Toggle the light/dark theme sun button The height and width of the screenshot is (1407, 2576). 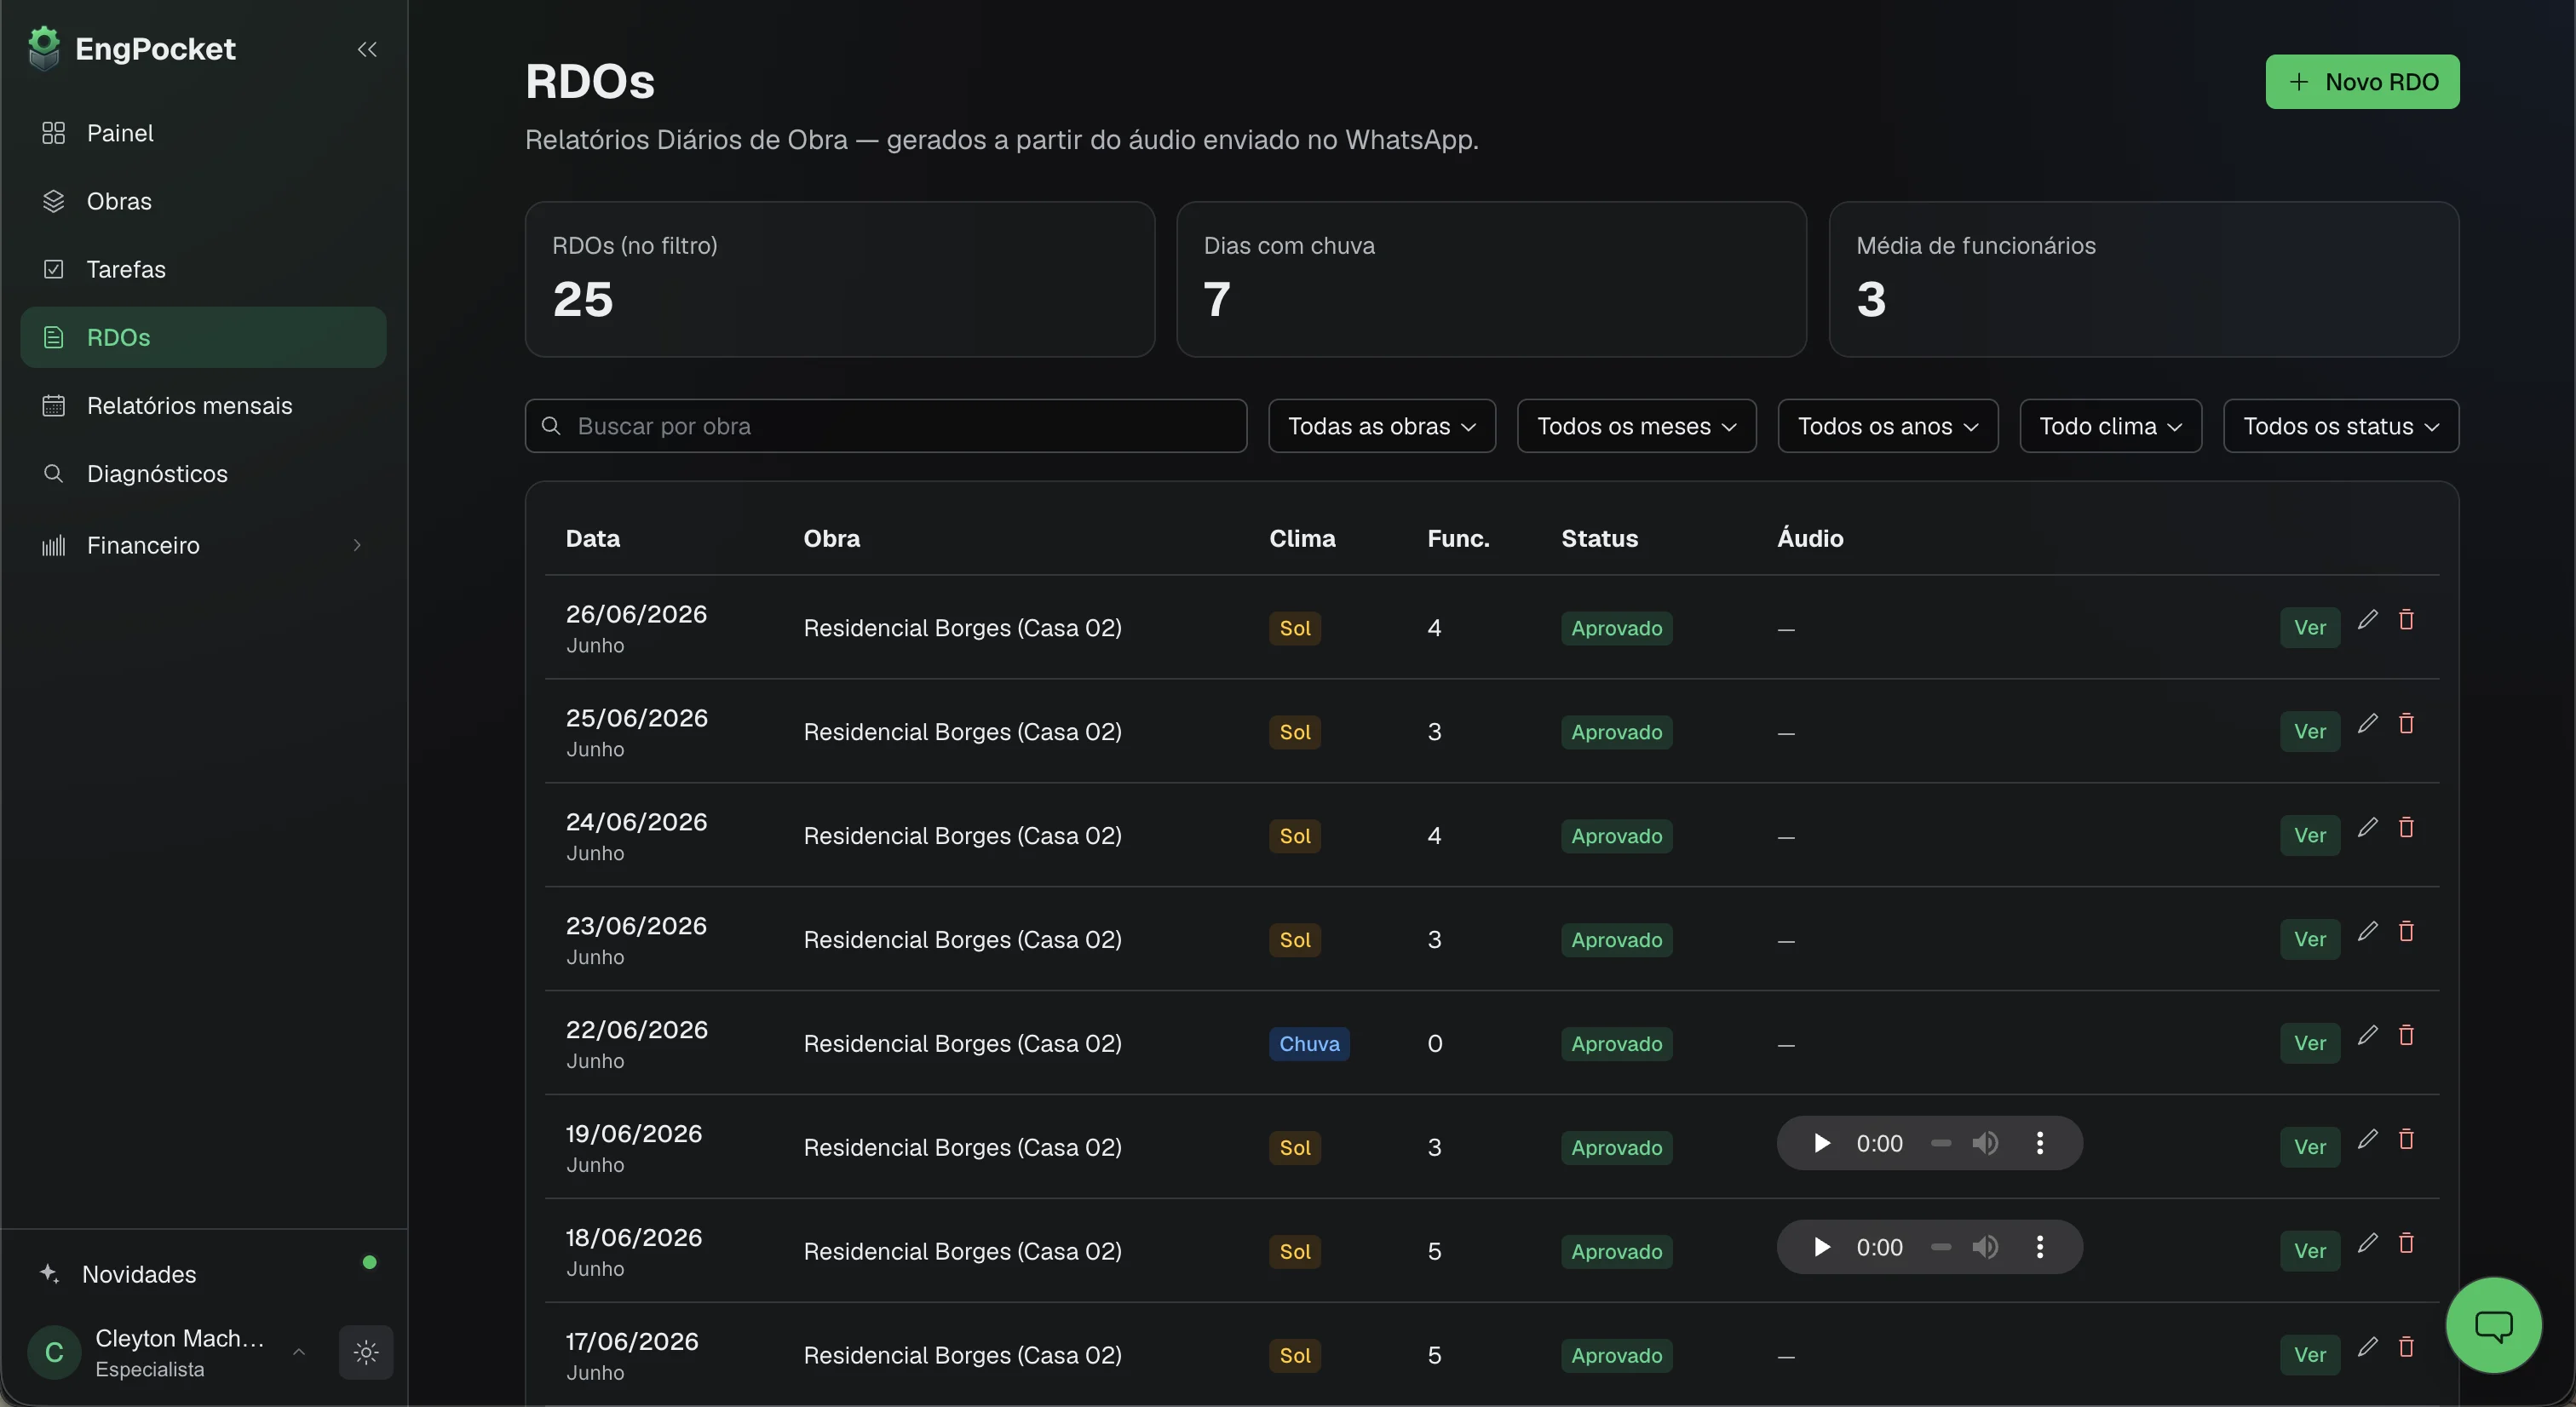(x=366, y=1353)
